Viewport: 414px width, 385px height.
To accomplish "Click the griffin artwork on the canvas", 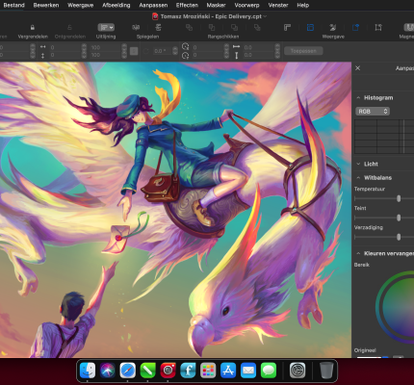I will (x=175, y=210).
